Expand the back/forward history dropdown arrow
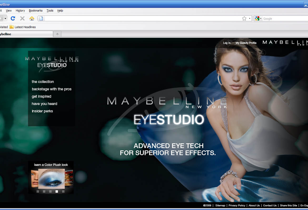308x210 pixels. [x=5, y=18]
